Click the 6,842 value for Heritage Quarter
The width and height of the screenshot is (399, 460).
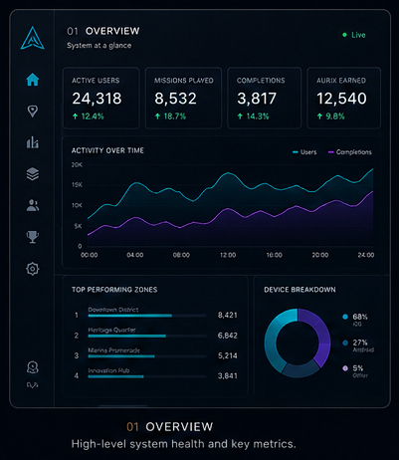click(x=228, y=336)
